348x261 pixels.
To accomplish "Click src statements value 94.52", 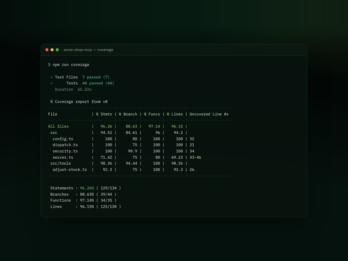I will (106, 133).
